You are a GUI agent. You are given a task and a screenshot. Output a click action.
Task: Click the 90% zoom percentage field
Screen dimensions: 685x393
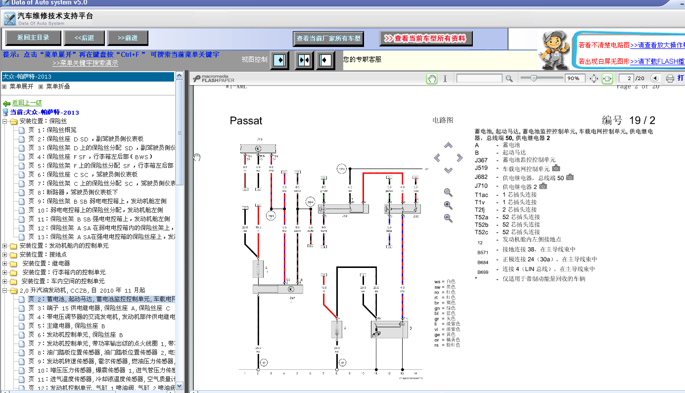click(575, 79)
